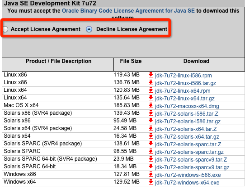The image size is (245, 189).
Task: Open Oracle Binary Code License Agreement link
Action: pyautogui.click(x=128, y=11)
